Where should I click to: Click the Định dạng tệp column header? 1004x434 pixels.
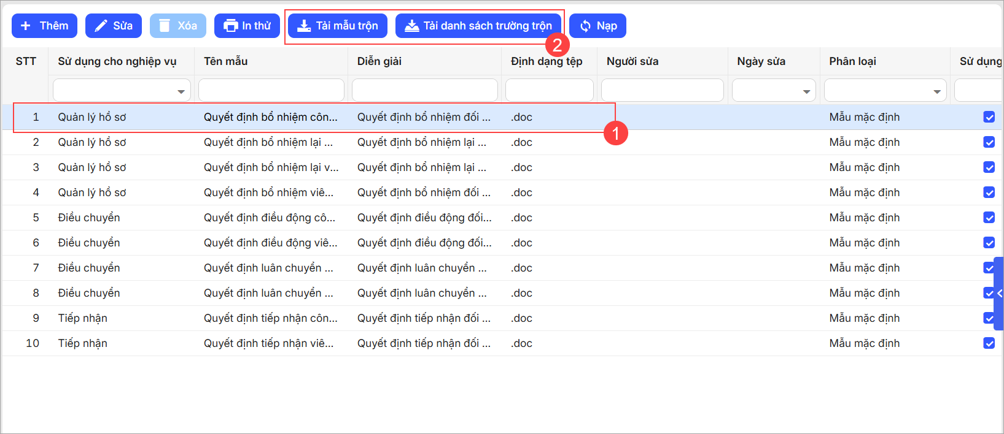click(x=547, y=61)
